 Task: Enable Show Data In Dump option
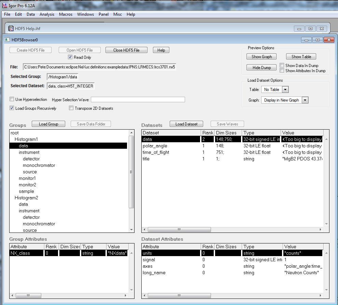282,65
